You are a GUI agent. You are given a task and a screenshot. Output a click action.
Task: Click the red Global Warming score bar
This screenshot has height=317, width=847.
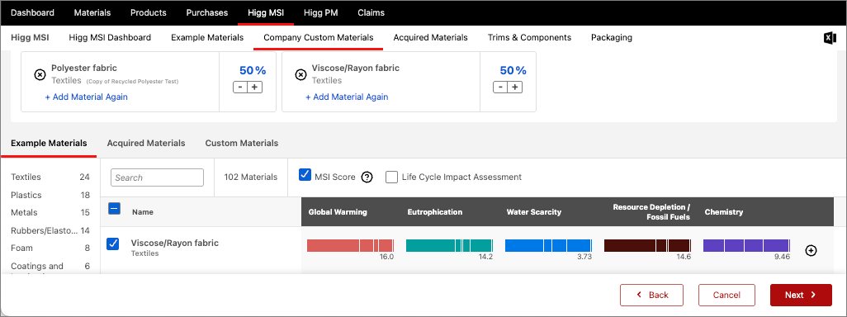pos(351,246)
